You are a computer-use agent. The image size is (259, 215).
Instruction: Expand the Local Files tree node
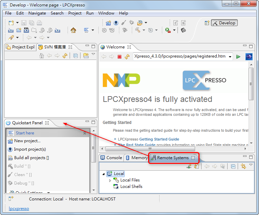point(110,180)
